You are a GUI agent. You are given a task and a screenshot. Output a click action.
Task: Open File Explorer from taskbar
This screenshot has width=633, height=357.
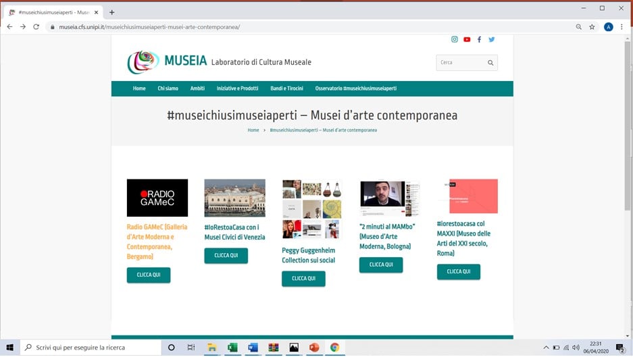[x=212, y=348]
